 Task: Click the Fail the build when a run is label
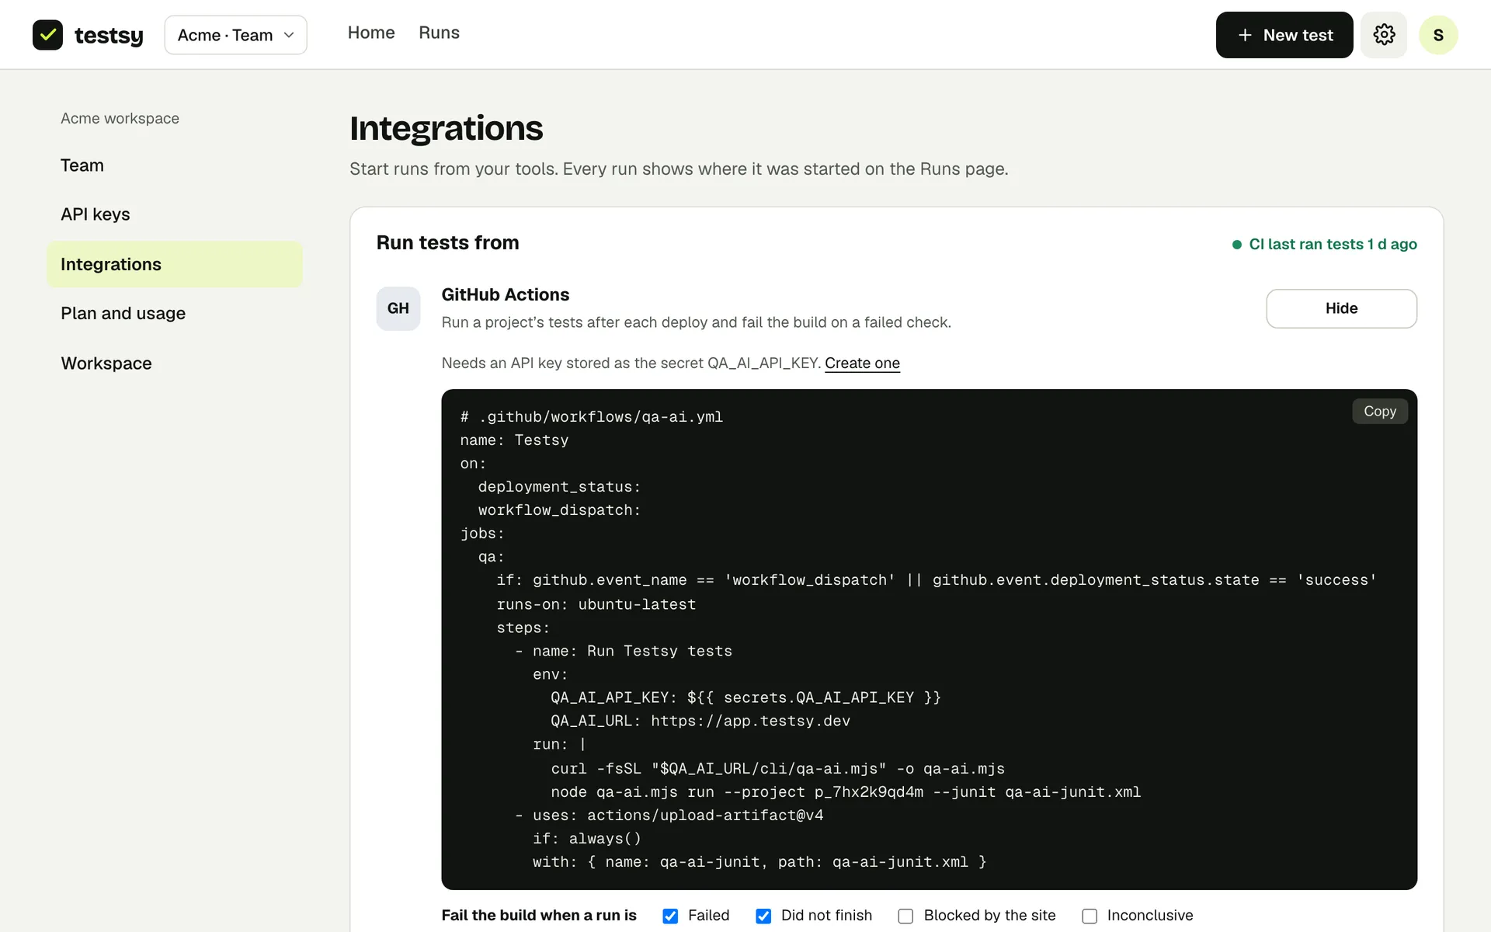tap(539, 916)
